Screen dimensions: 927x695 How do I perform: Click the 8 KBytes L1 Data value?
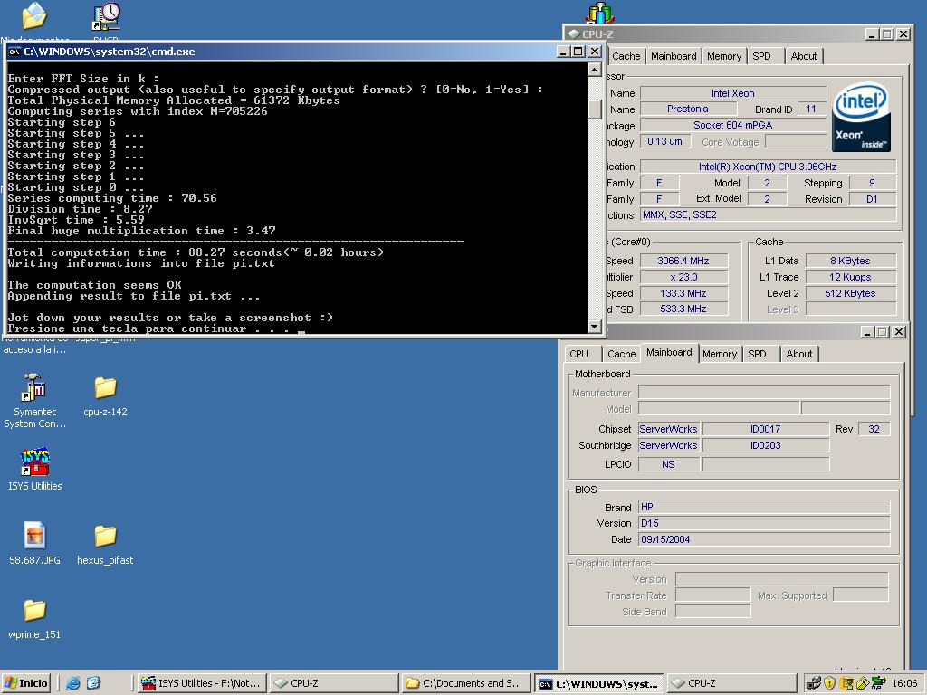[x=850, y=261]
